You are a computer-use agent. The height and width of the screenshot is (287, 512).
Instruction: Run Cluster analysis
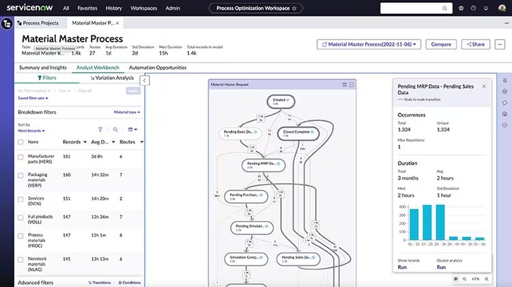tap(441, 267)
